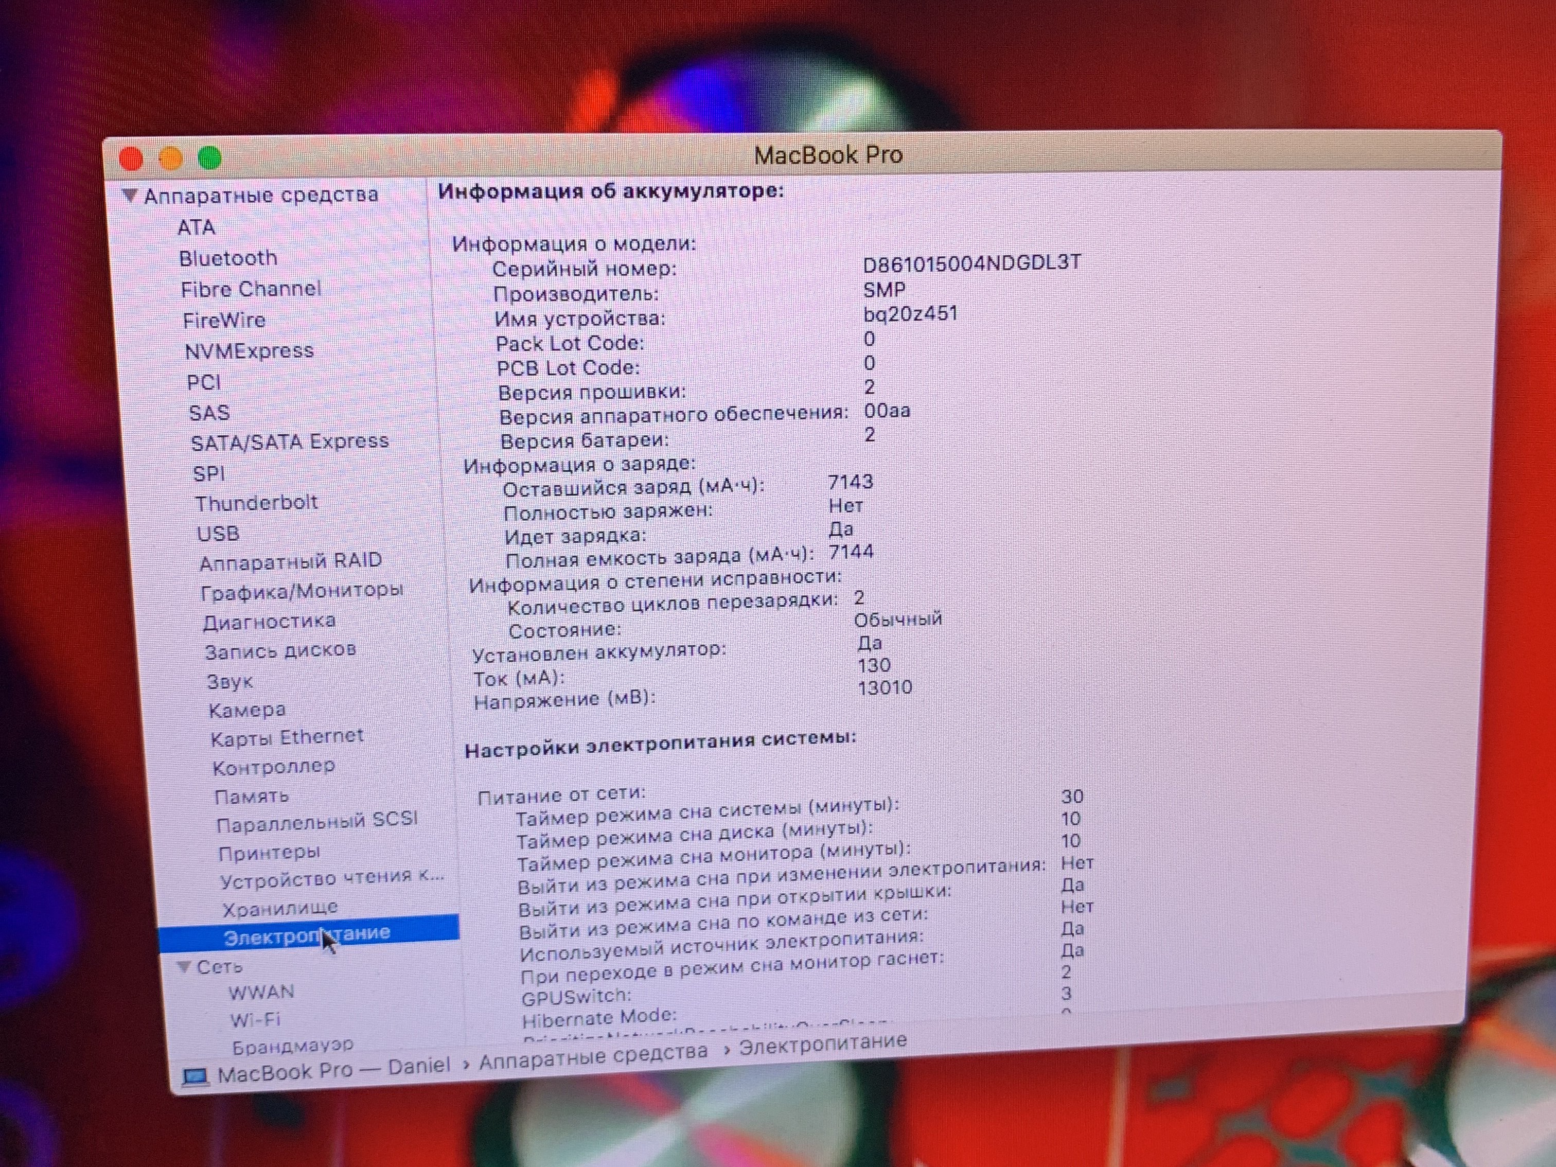Select USB in hardware list

(x=218, y=534)
